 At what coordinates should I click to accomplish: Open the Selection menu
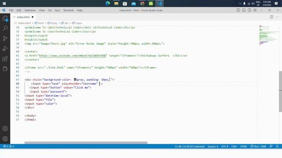(30, 10)
